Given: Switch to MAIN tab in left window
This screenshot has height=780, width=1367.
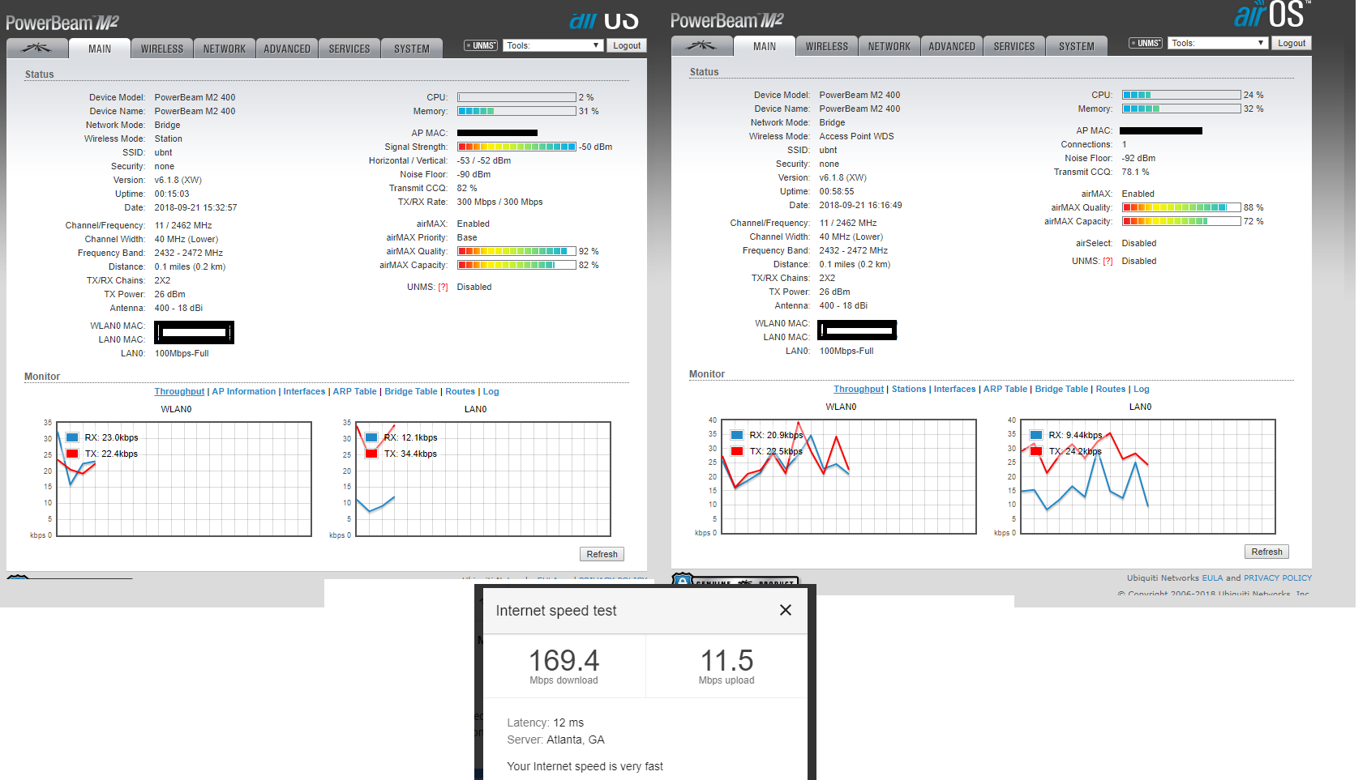Looking at the screenshot, I should (x=100, y=49).
